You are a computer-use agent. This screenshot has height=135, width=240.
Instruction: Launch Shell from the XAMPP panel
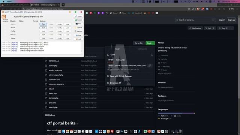[78, 24]
